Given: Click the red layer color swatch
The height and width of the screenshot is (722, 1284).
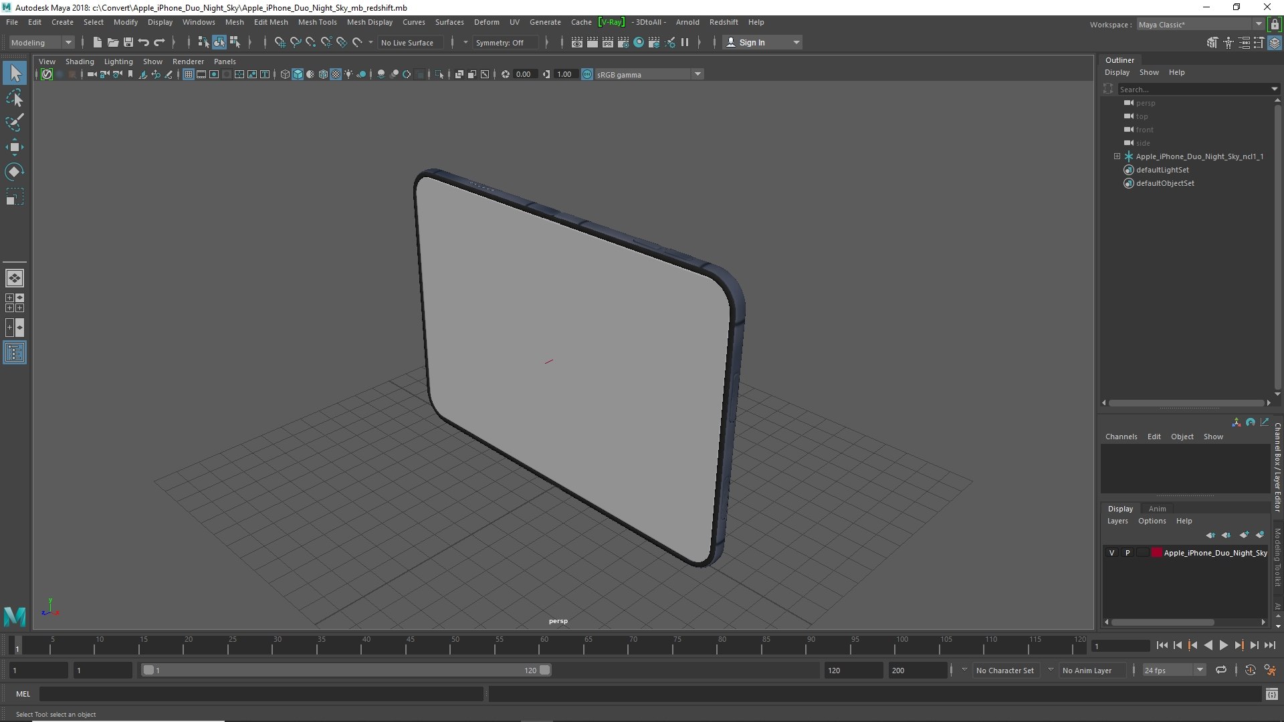Looking at the screenshot, I should pos(1156,553).
